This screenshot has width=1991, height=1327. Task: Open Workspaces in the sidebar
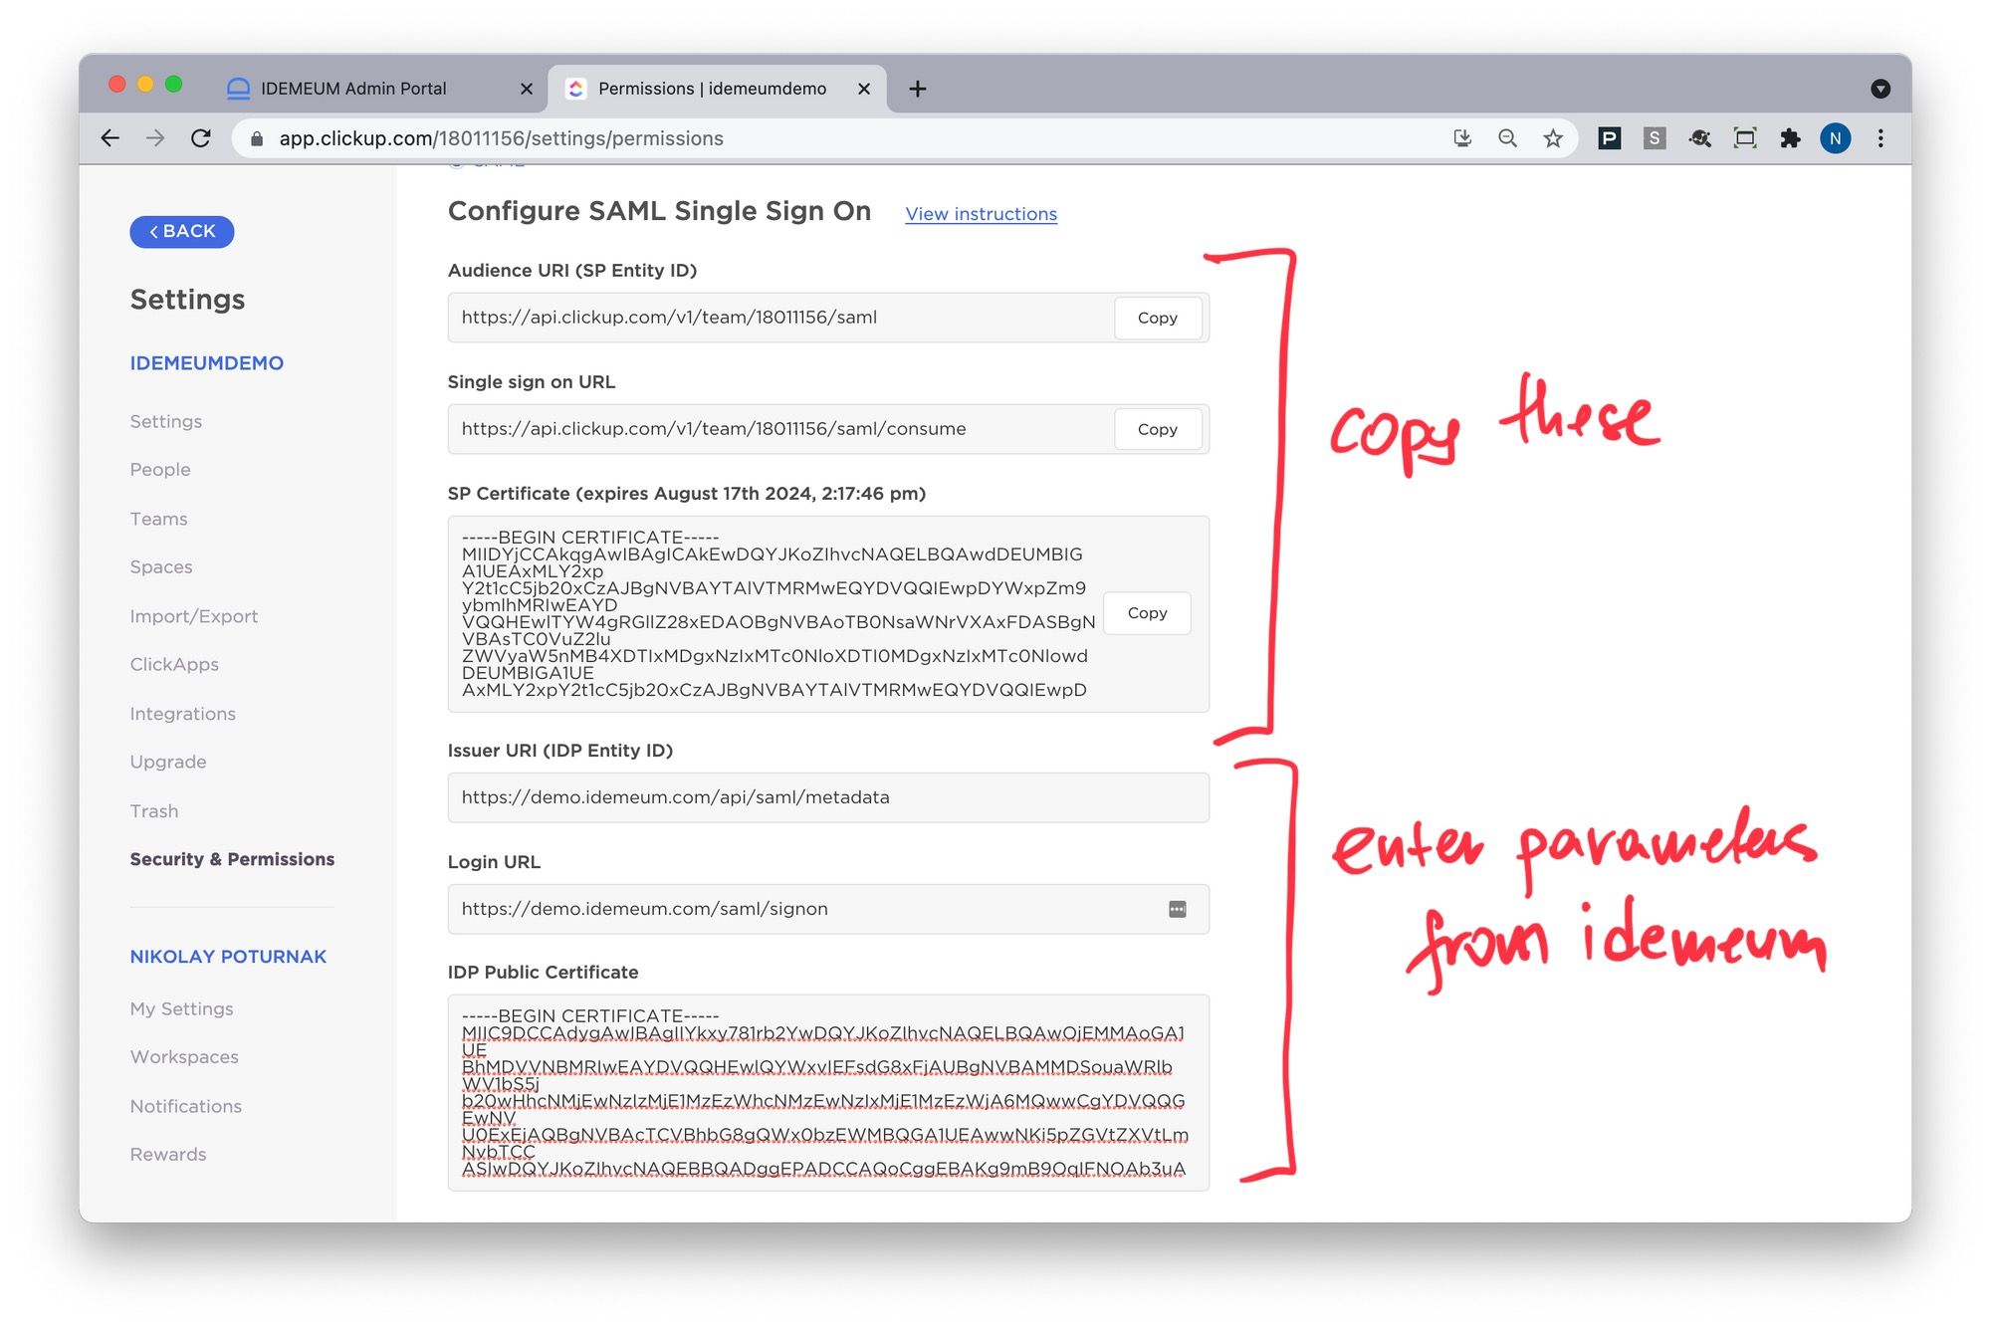pyautogui.click(x=184, y=1056)
